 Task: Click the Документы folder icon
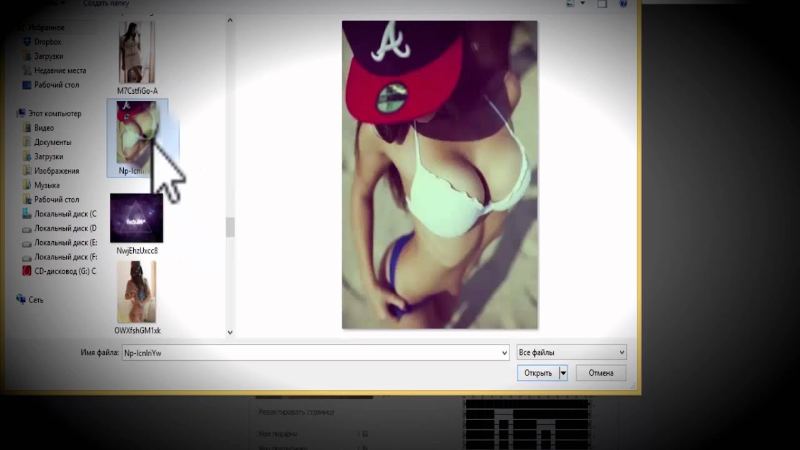click(27, 142)
